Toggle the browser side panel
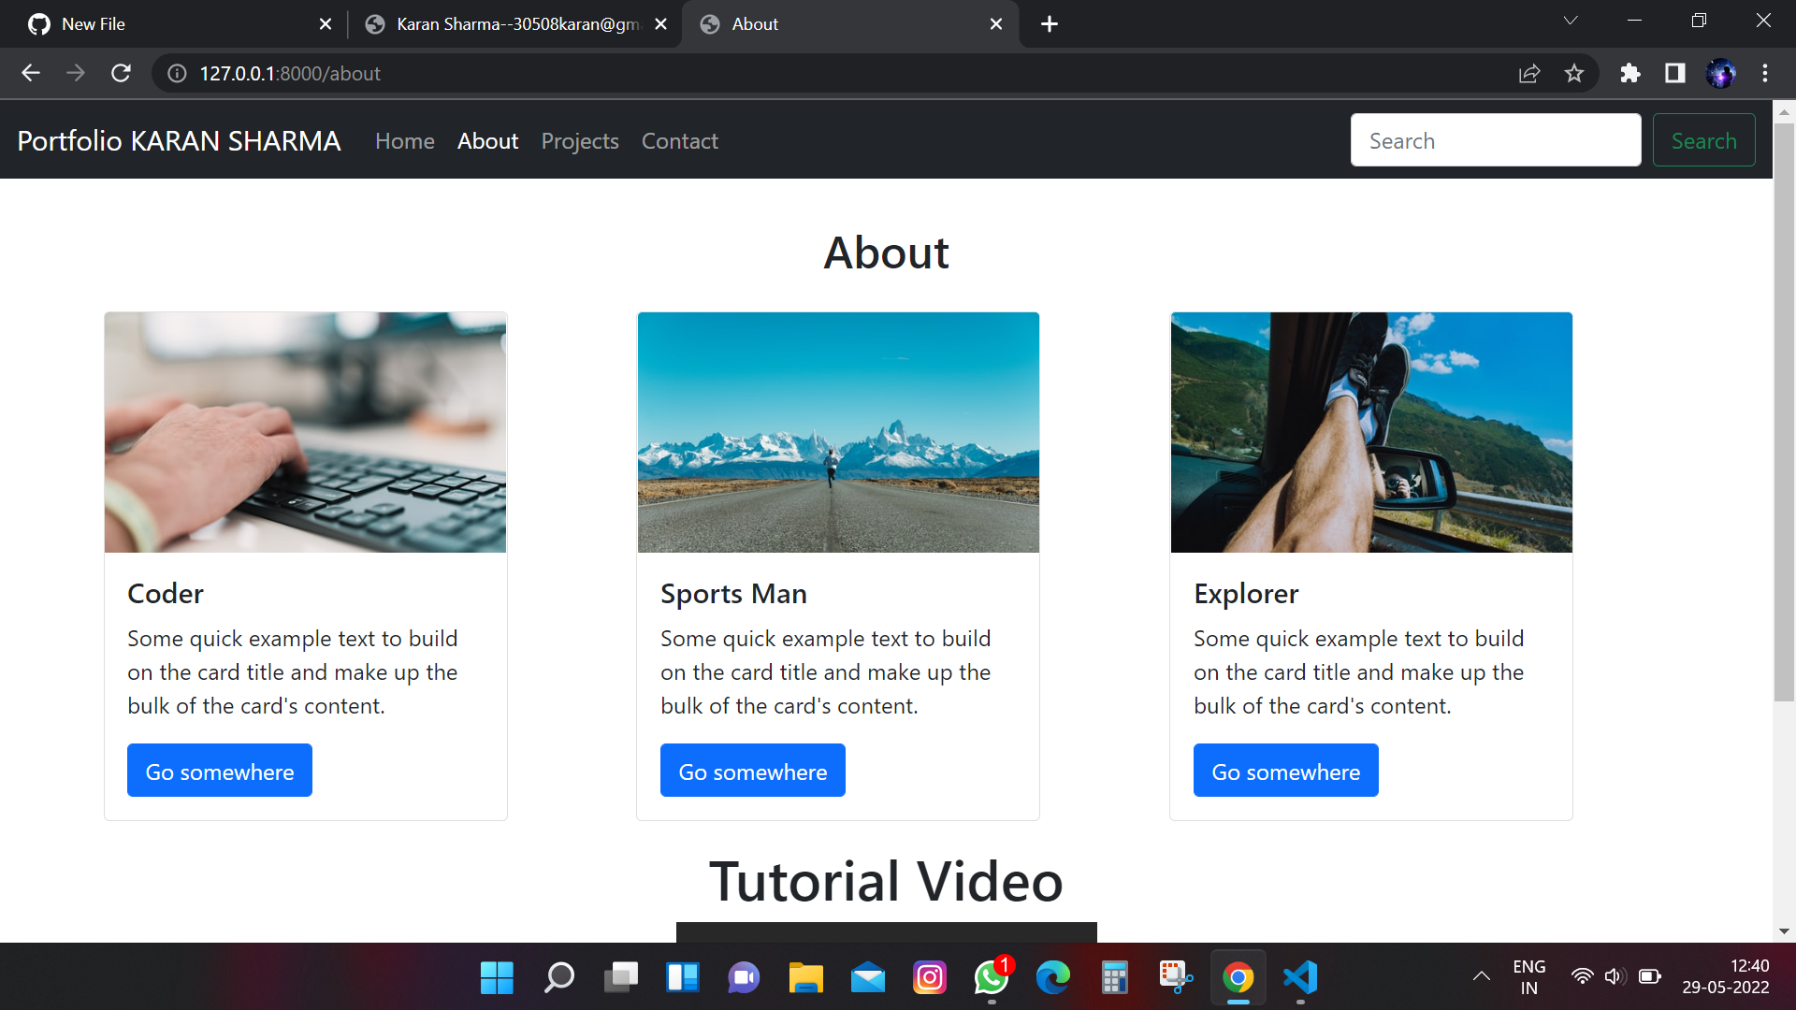Viewport: 1796px width, 1010px height. pos(1674,73)
